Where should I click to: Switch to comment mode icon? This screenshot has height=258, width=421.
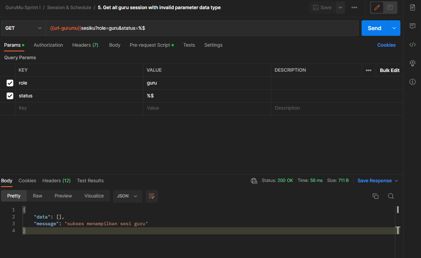pyautogui.click(x=390, y=7)
